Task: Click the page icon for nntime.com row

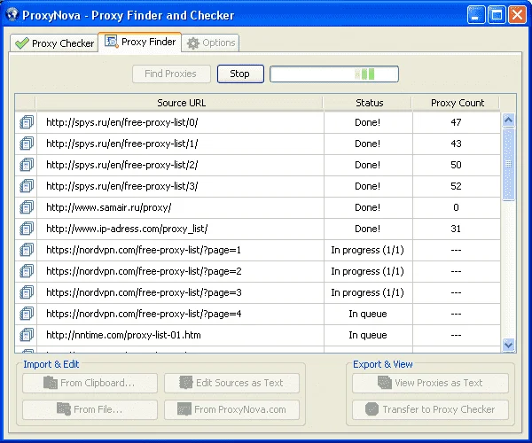Action: click(27, 335)
